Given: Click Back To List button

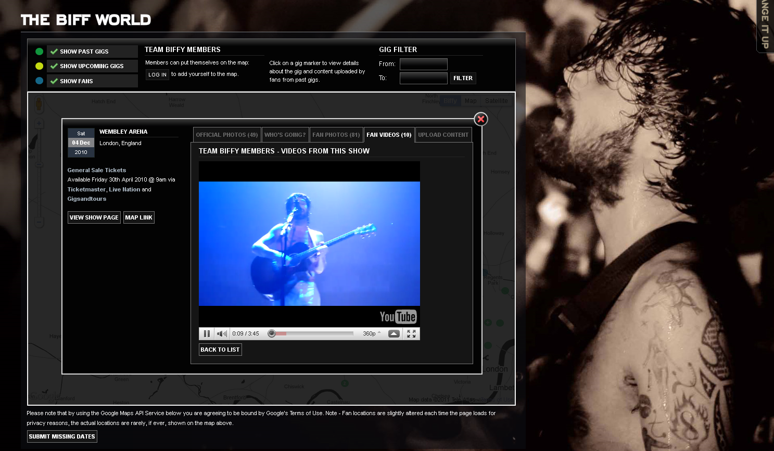Looking at the screenshot, I should coord(220,350).
